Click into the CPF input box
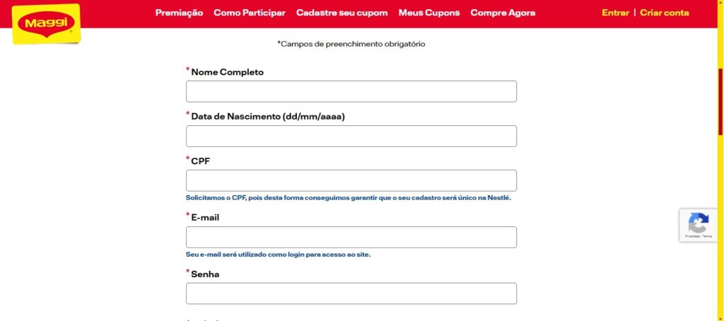Viewport: 724px width, 321px height. [x=351, y=180]
